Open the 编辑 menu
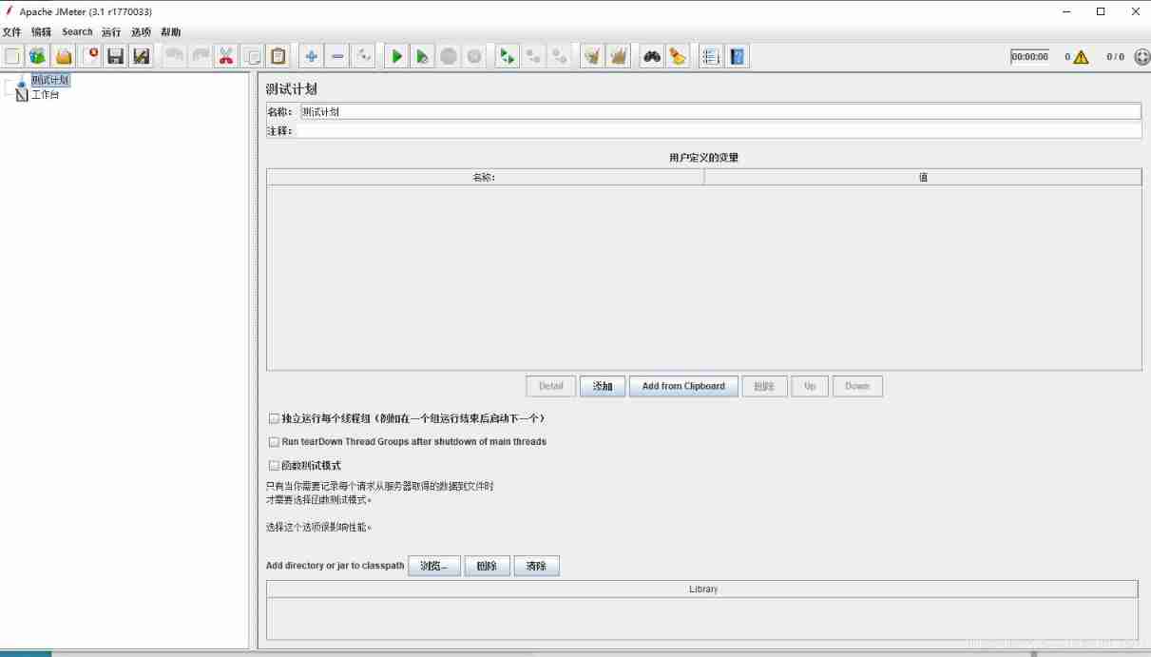The image size is (1151, 657). (41, 32)
